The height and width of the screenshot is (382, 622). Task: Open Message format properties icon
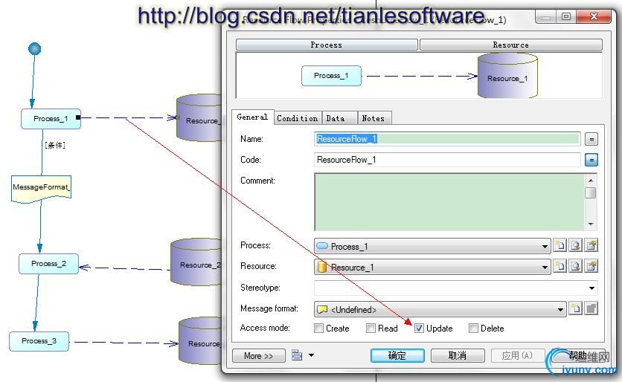591,308
